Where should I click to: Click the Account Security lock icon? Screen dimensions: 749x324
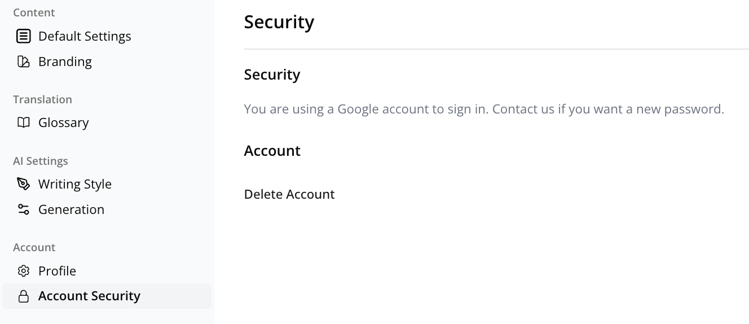tap(24, 296)
